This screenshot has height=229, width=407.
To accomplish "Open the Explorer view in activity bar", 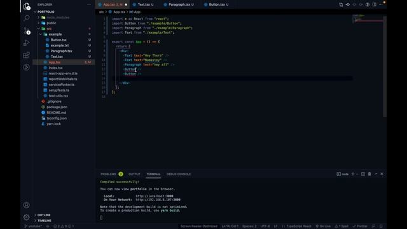I will (27, 6).
